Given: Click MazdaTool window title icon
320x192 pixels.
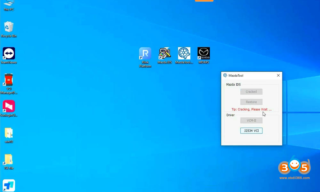Looking at the screenshot, I should coord(225,75).
